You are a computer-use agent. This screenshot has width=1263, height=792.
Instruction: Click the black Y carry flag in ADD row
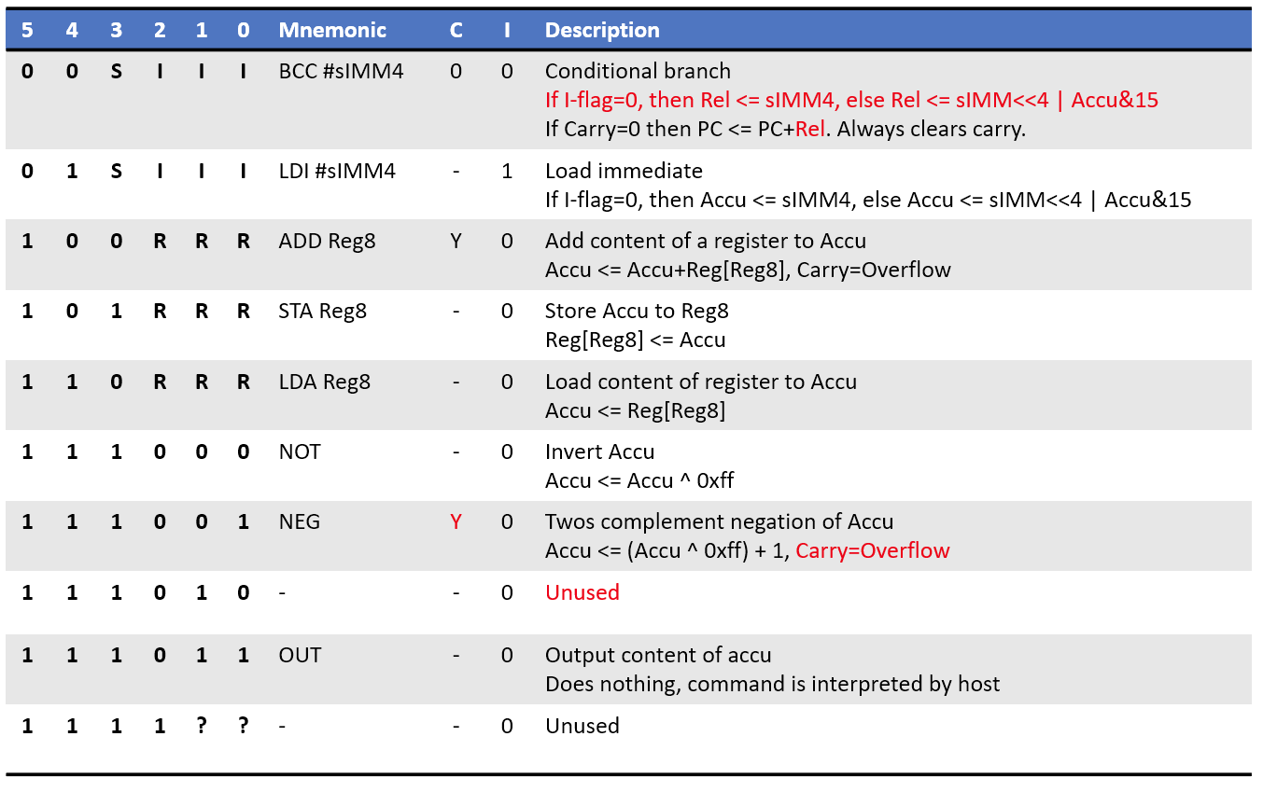[456, 241]
